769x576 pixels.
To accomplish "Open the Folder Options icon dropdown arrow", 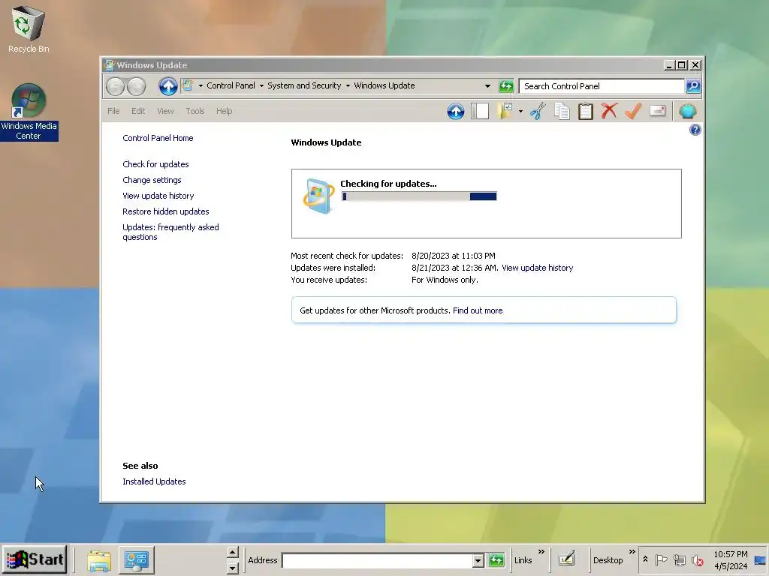I will 520,112.
